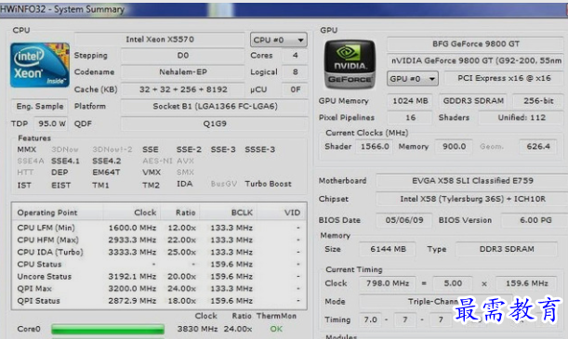Screen dimensions: 568x339
Task: Click the PCI Express x16 @ x16 field
Action: pos(504,78)
